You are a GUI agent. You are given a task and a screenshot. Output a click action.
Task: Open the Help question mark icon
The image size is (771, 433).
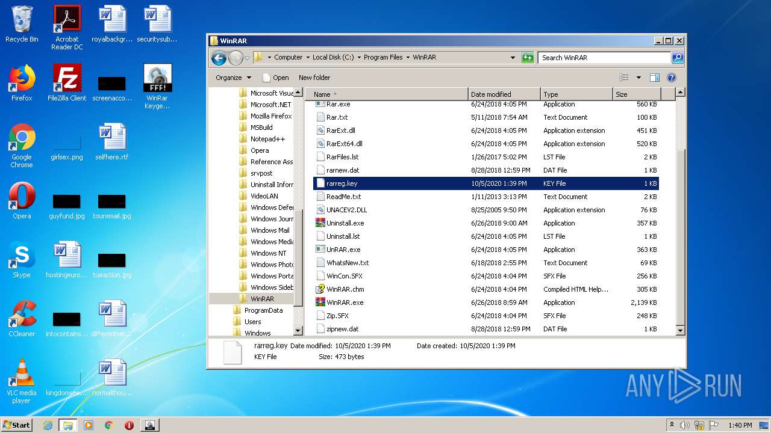point(672,78)
